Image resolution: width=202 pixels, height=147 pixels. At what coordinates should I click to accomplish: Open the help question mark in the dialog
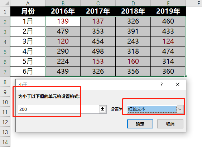tap(162, 84)
